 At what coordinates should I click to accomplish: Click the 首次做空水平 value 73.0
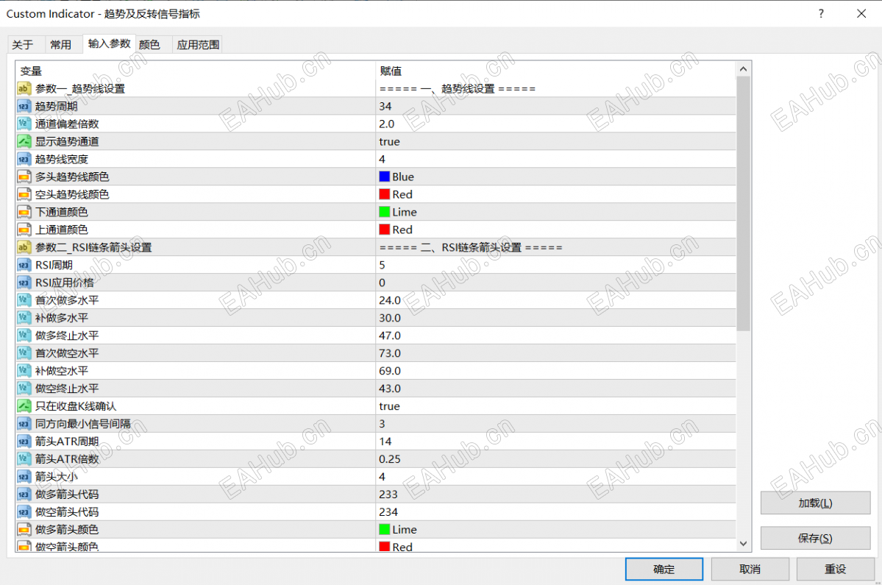390,353
